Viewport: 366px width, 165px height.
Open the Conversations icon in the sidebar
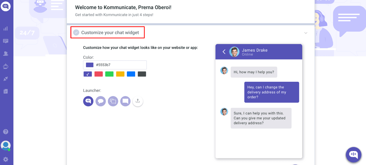[x=5, y=41]
